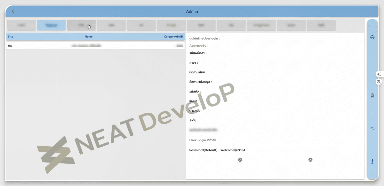384x186 pixels.
Task: Open the circled ellipsis icon in sidebar
Action: pyautogui.click(x=372, y=37)
